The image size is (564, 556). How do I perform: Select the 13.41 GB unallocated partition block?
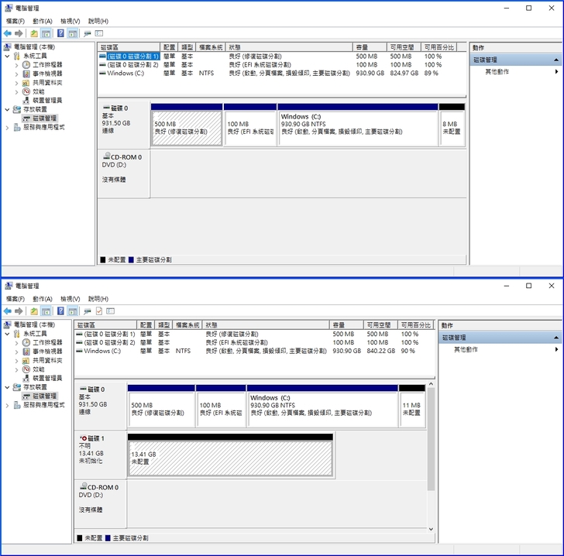230,458
